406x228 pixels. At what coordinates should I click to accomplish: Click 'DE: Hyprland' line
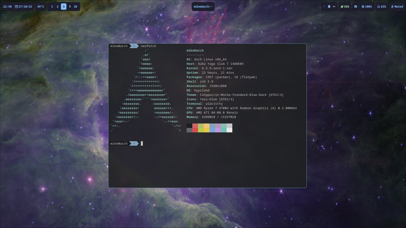(198, 90)
